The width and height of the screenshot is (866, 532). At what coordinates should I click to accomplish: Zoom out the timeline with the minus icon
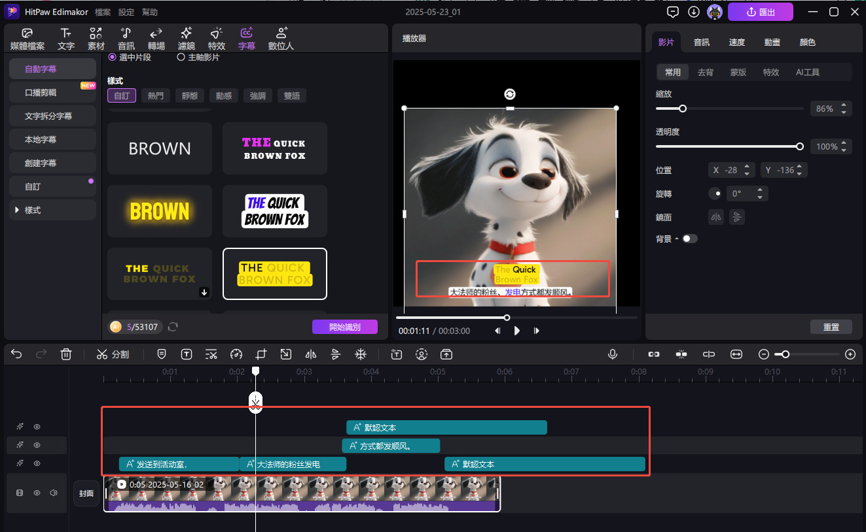point(764,354)
